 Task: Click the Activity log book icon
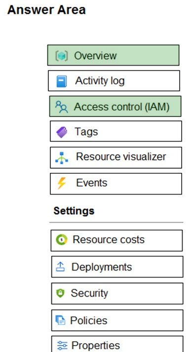click(x=62, y=81)
